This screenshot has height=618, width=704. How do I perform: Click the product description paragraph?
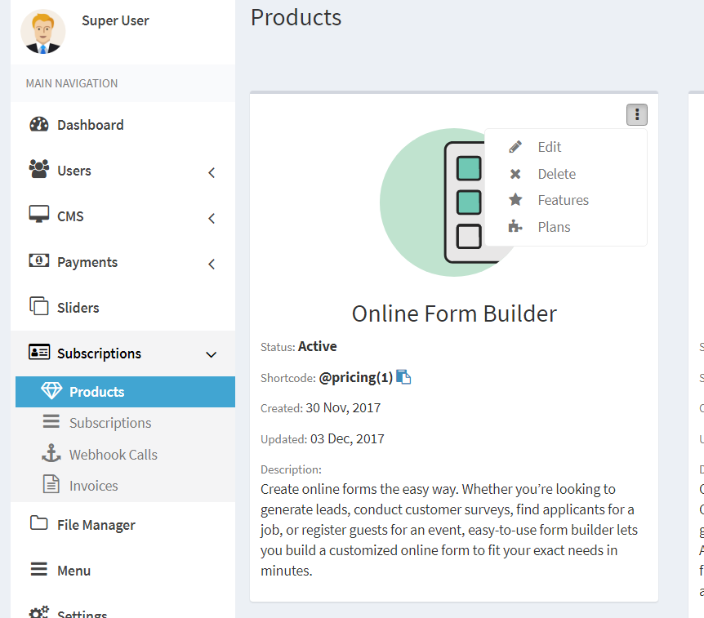point(449,530)
